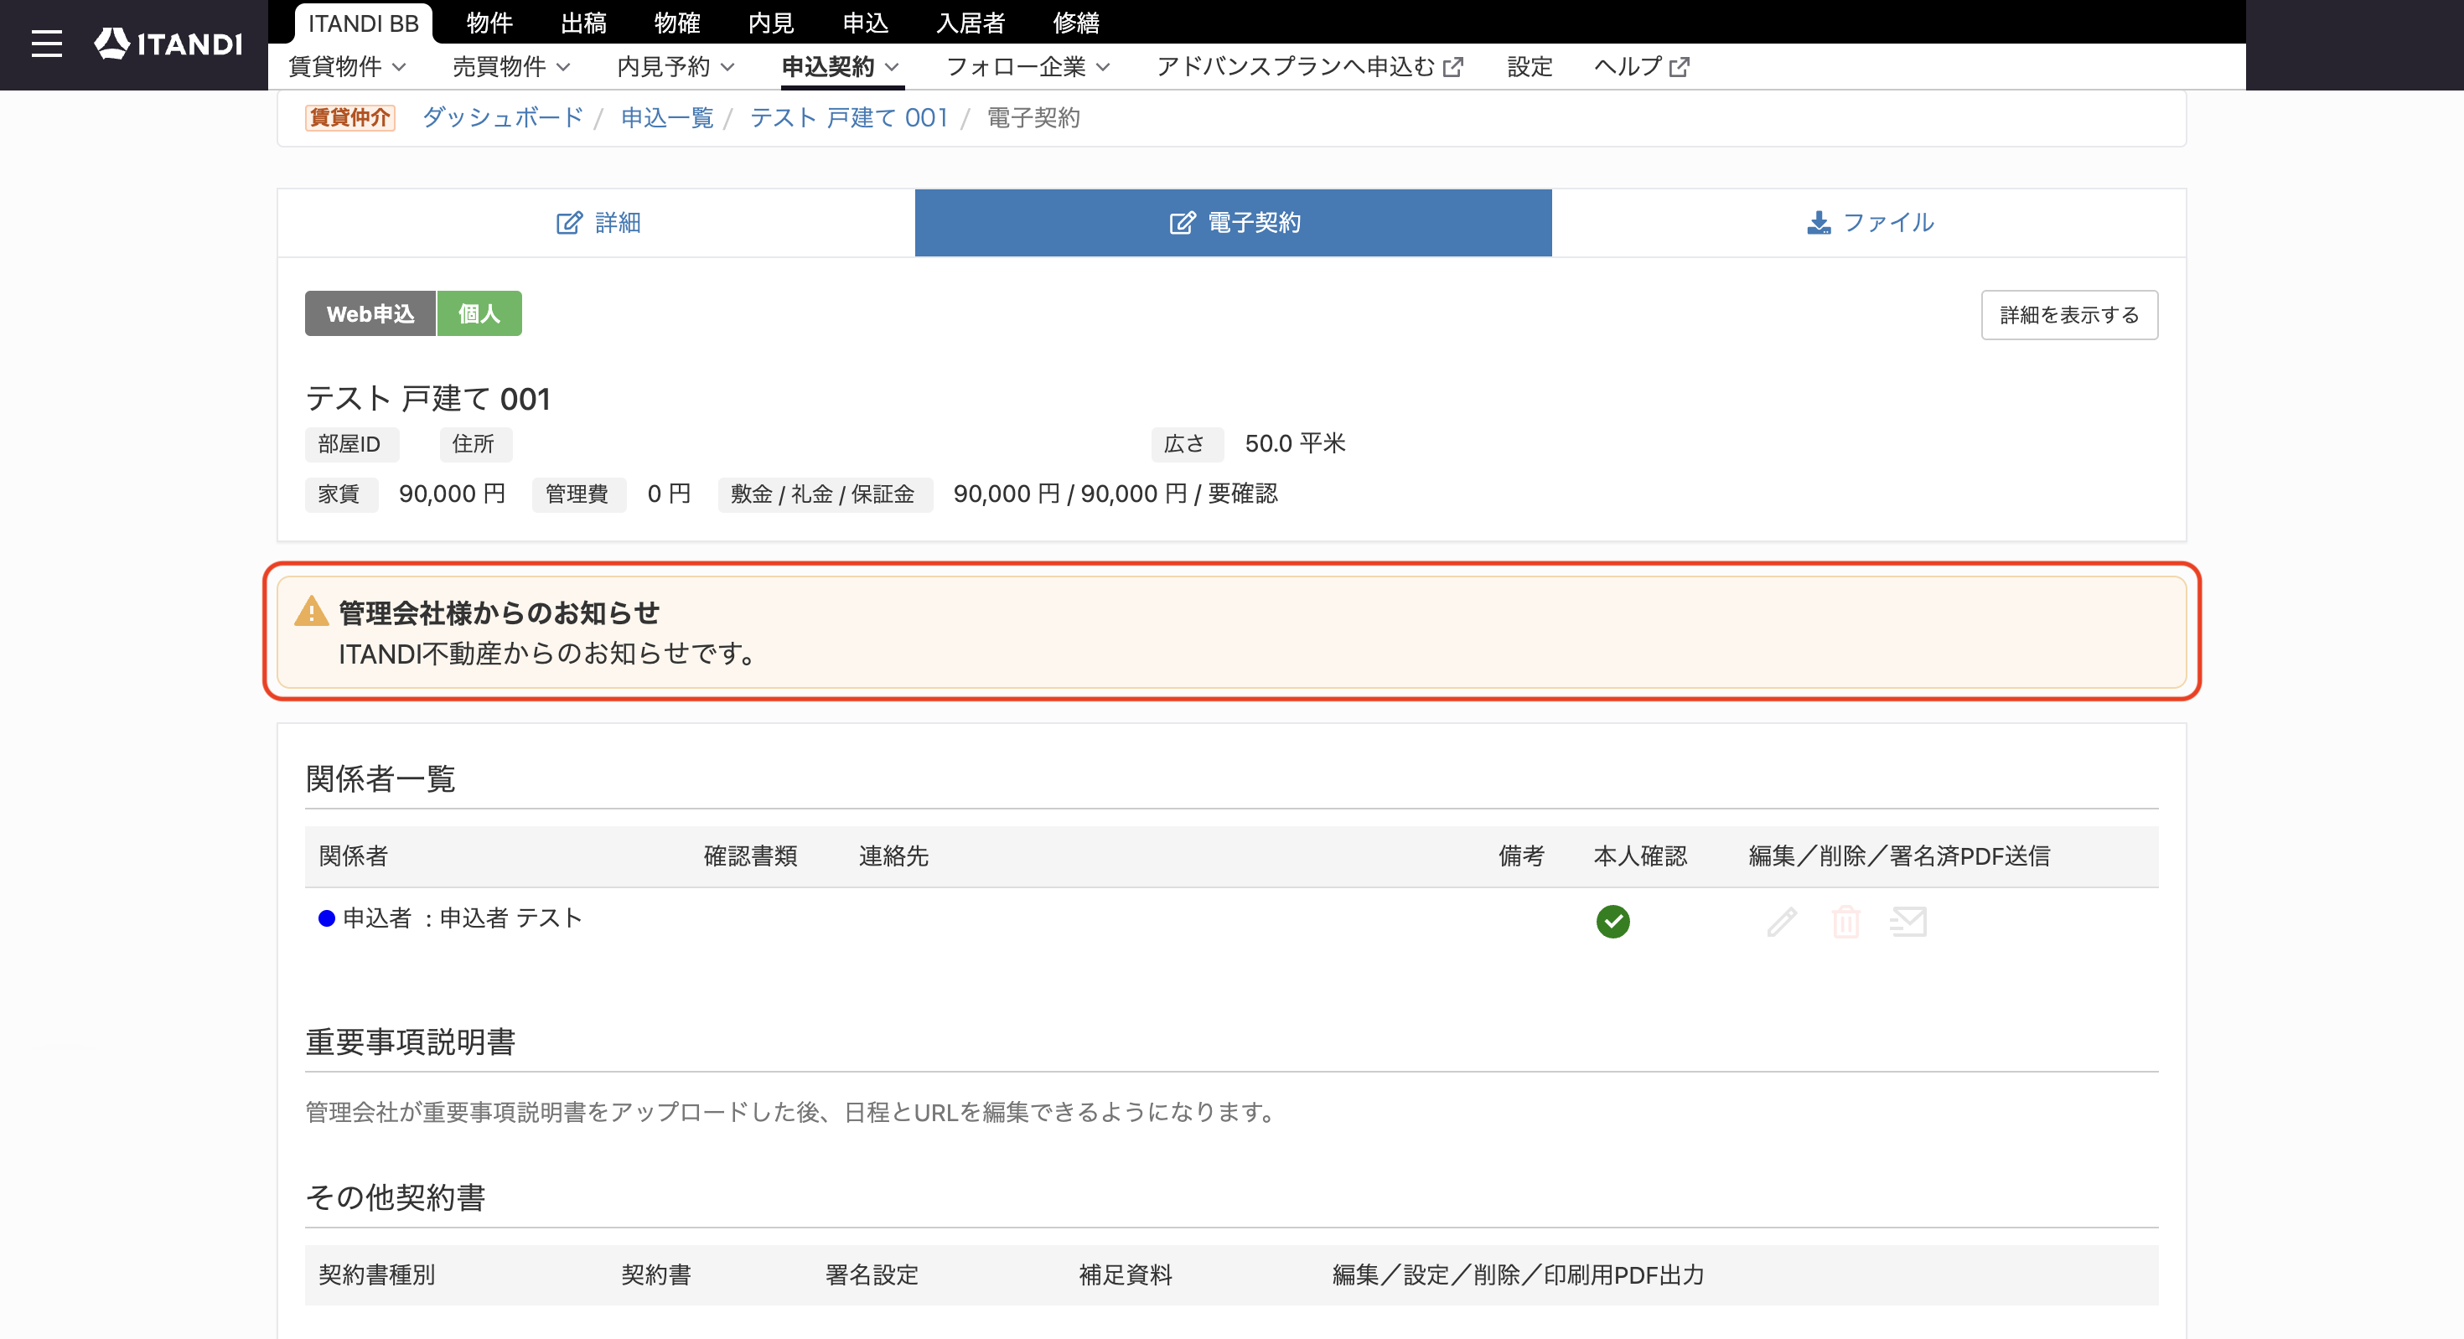
Task: Click the green 本人確認 checkmark icon
Action: (x=1612, y=922)
